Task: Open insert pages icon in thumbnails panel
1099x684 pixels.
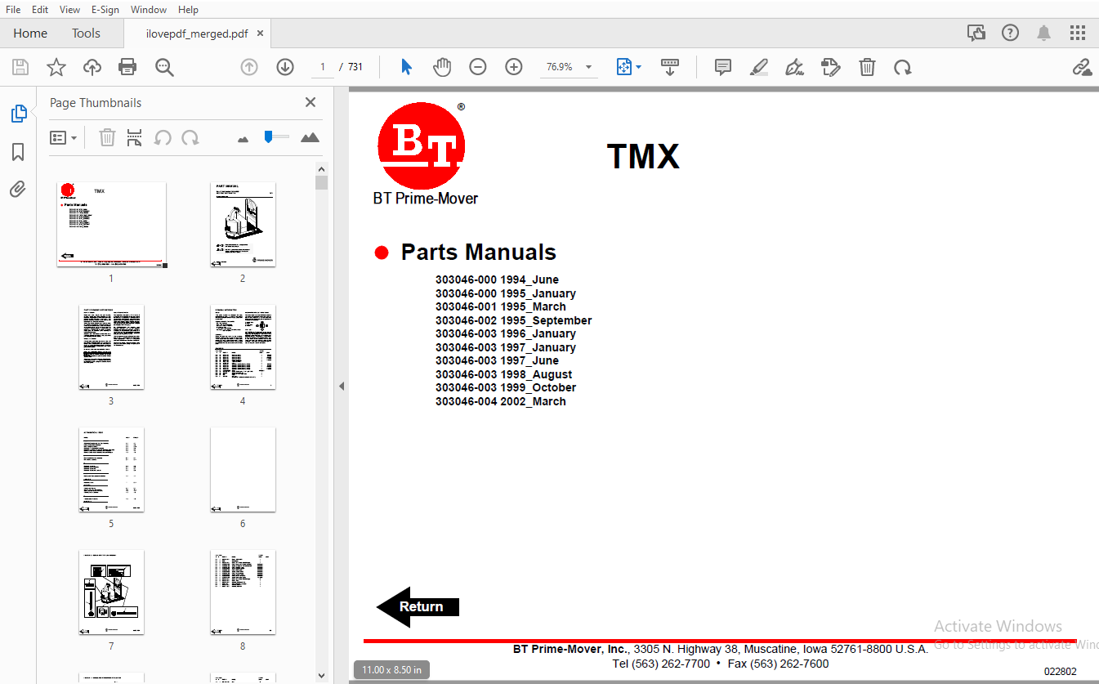Action: click(x=135, y=137)
